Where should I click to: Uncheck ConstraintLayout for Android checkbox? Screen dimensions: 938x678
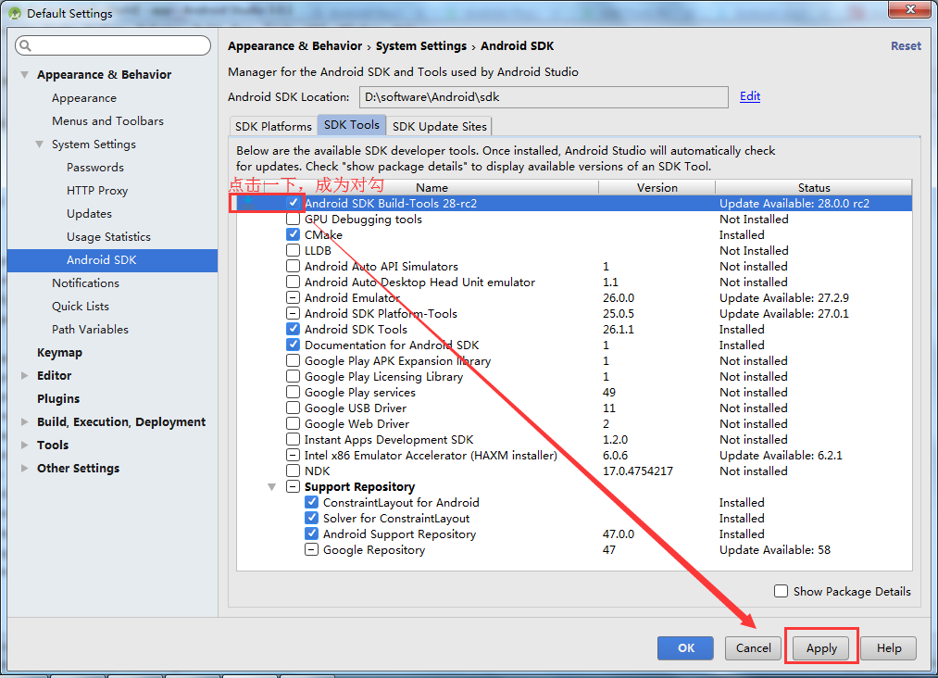[x=312, y=502]
